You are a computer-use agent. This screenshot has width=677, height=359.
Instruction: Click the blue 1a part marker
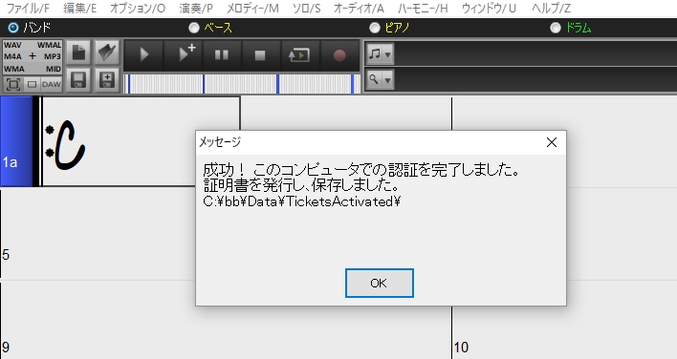16,141
